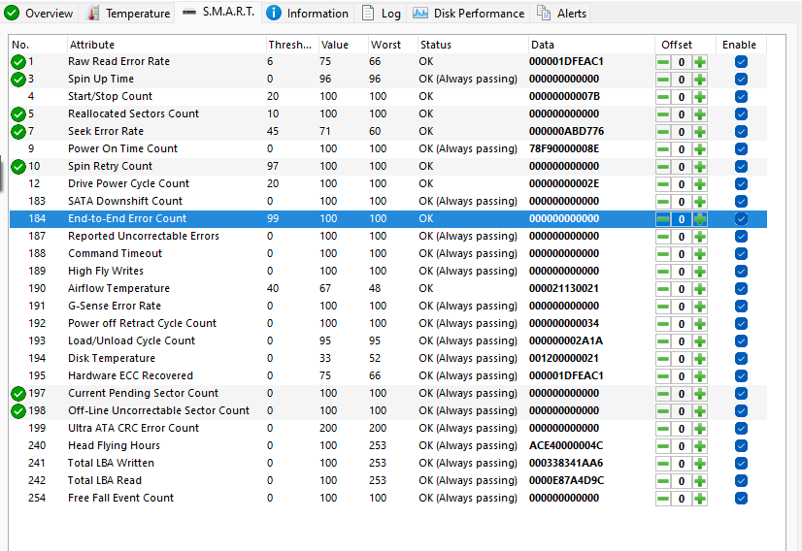Click green status icon for Current Pending Sector Count
Viewport: 802px width, 551px height.
[18, 394]
